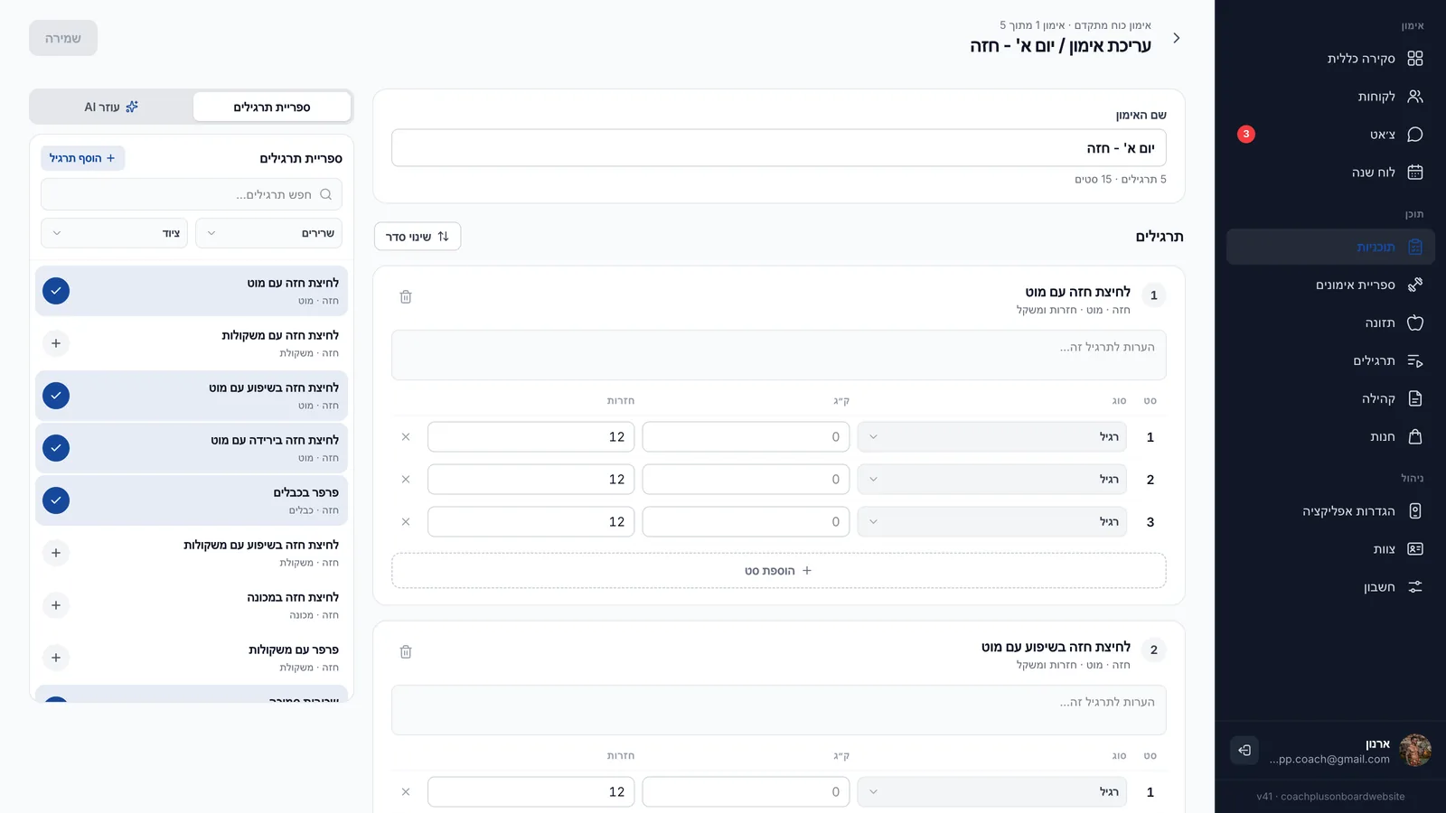Click notes field of לחיצת חזה עם מוט
The width and height of the screenshot is (1446, 813).
(x=779, y=355)
